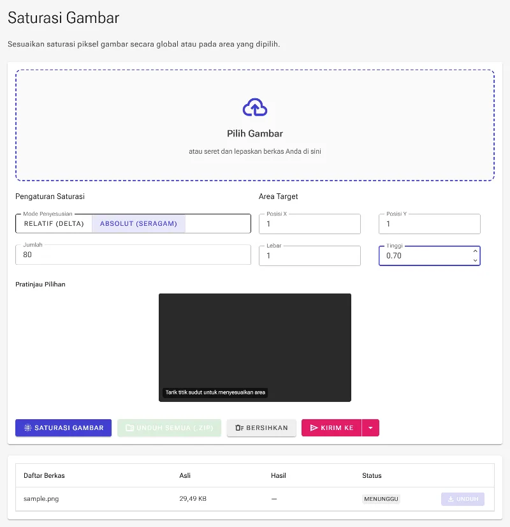Image resolution: width=510 pixels, height=527 pixels.
Task: Click the Menunggu status badge
Action: click(x=381, y=499)
